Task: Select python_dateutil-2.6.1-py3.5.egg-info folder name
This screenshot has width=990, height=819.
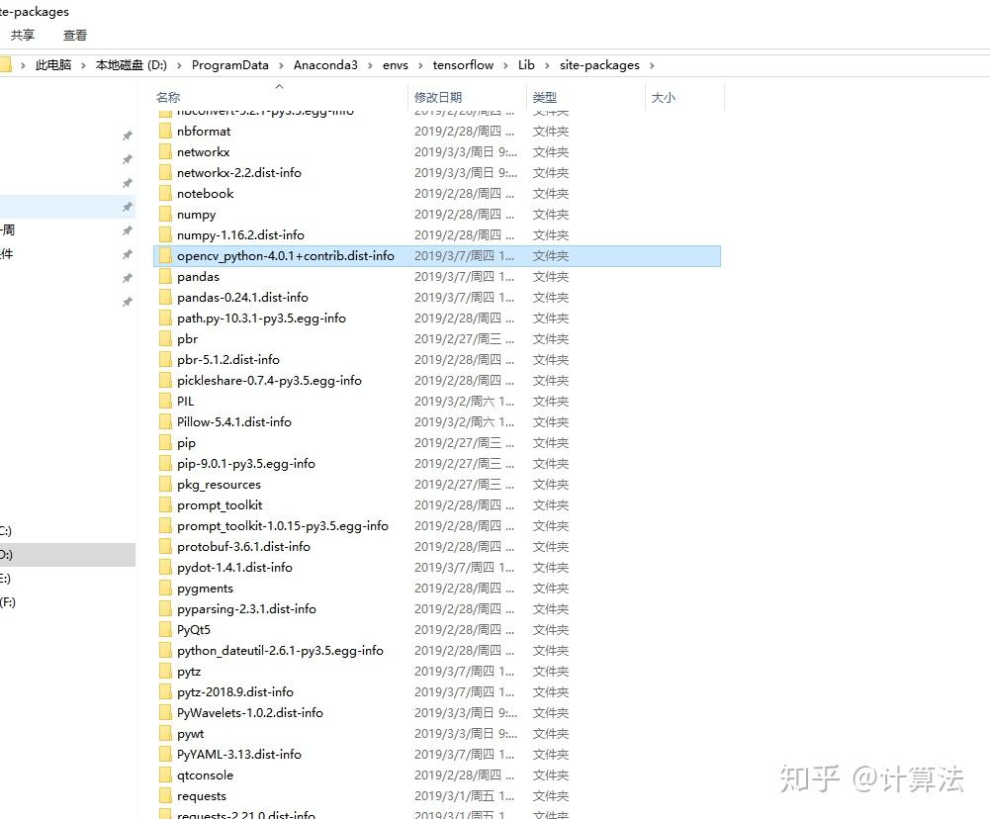Action: click(x=280, y=651)
